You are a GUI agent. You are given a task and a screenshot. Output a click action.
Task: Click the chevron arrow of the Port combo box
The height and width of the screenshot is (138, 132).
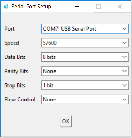[124, 29]
